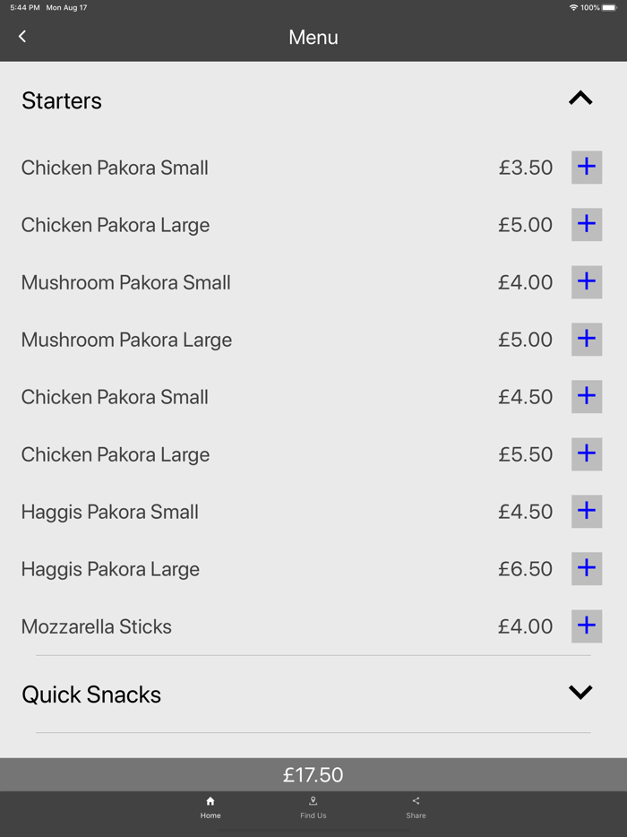This screenshot has height=837, width=627.
Task: Expand the Quick Snacks section
Action: [x=580, y=693]
